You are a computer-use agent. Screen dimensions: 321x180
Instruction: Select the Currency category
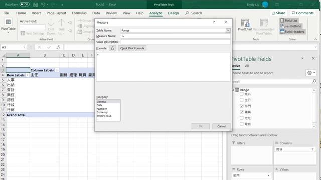click(108, 112)
